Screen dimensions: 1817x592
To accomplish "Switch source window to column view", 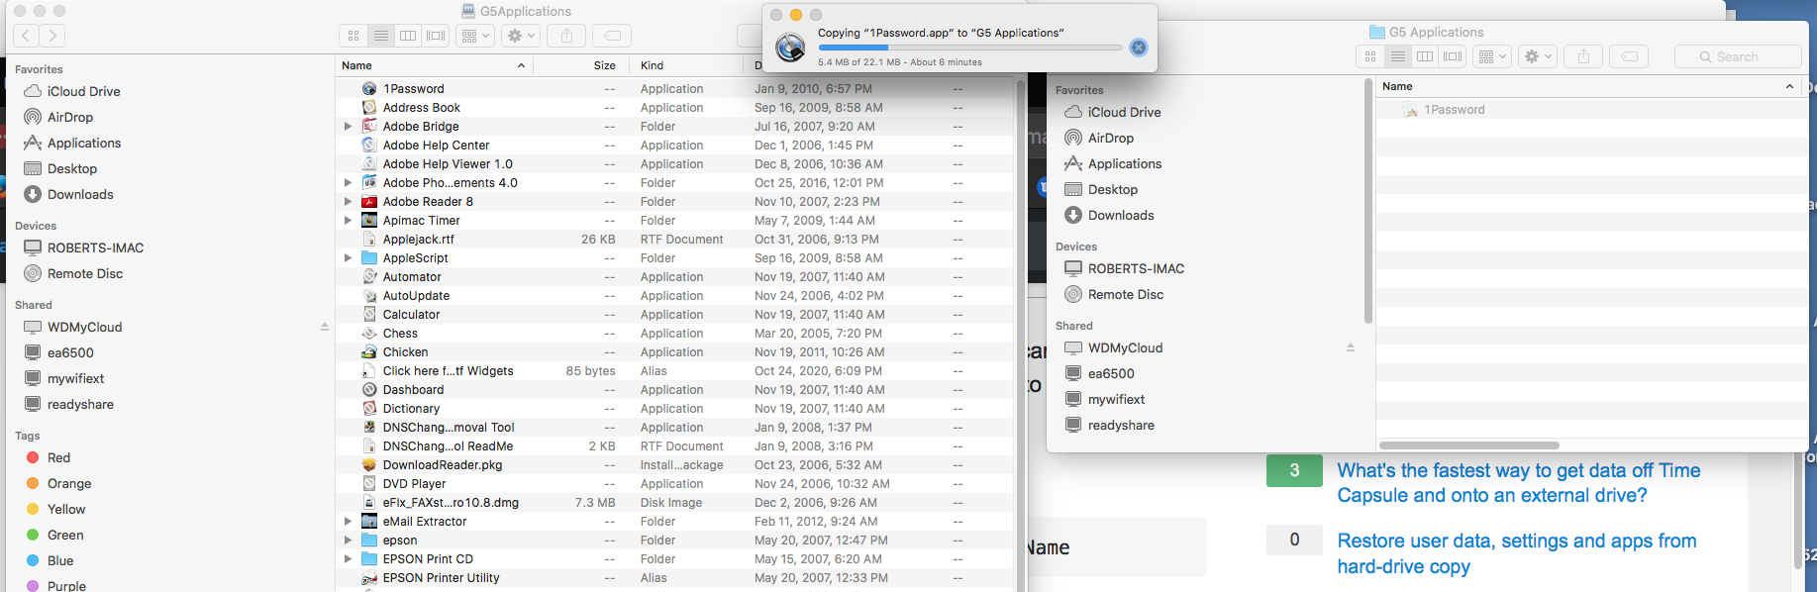I will click(x=408, y=36).
